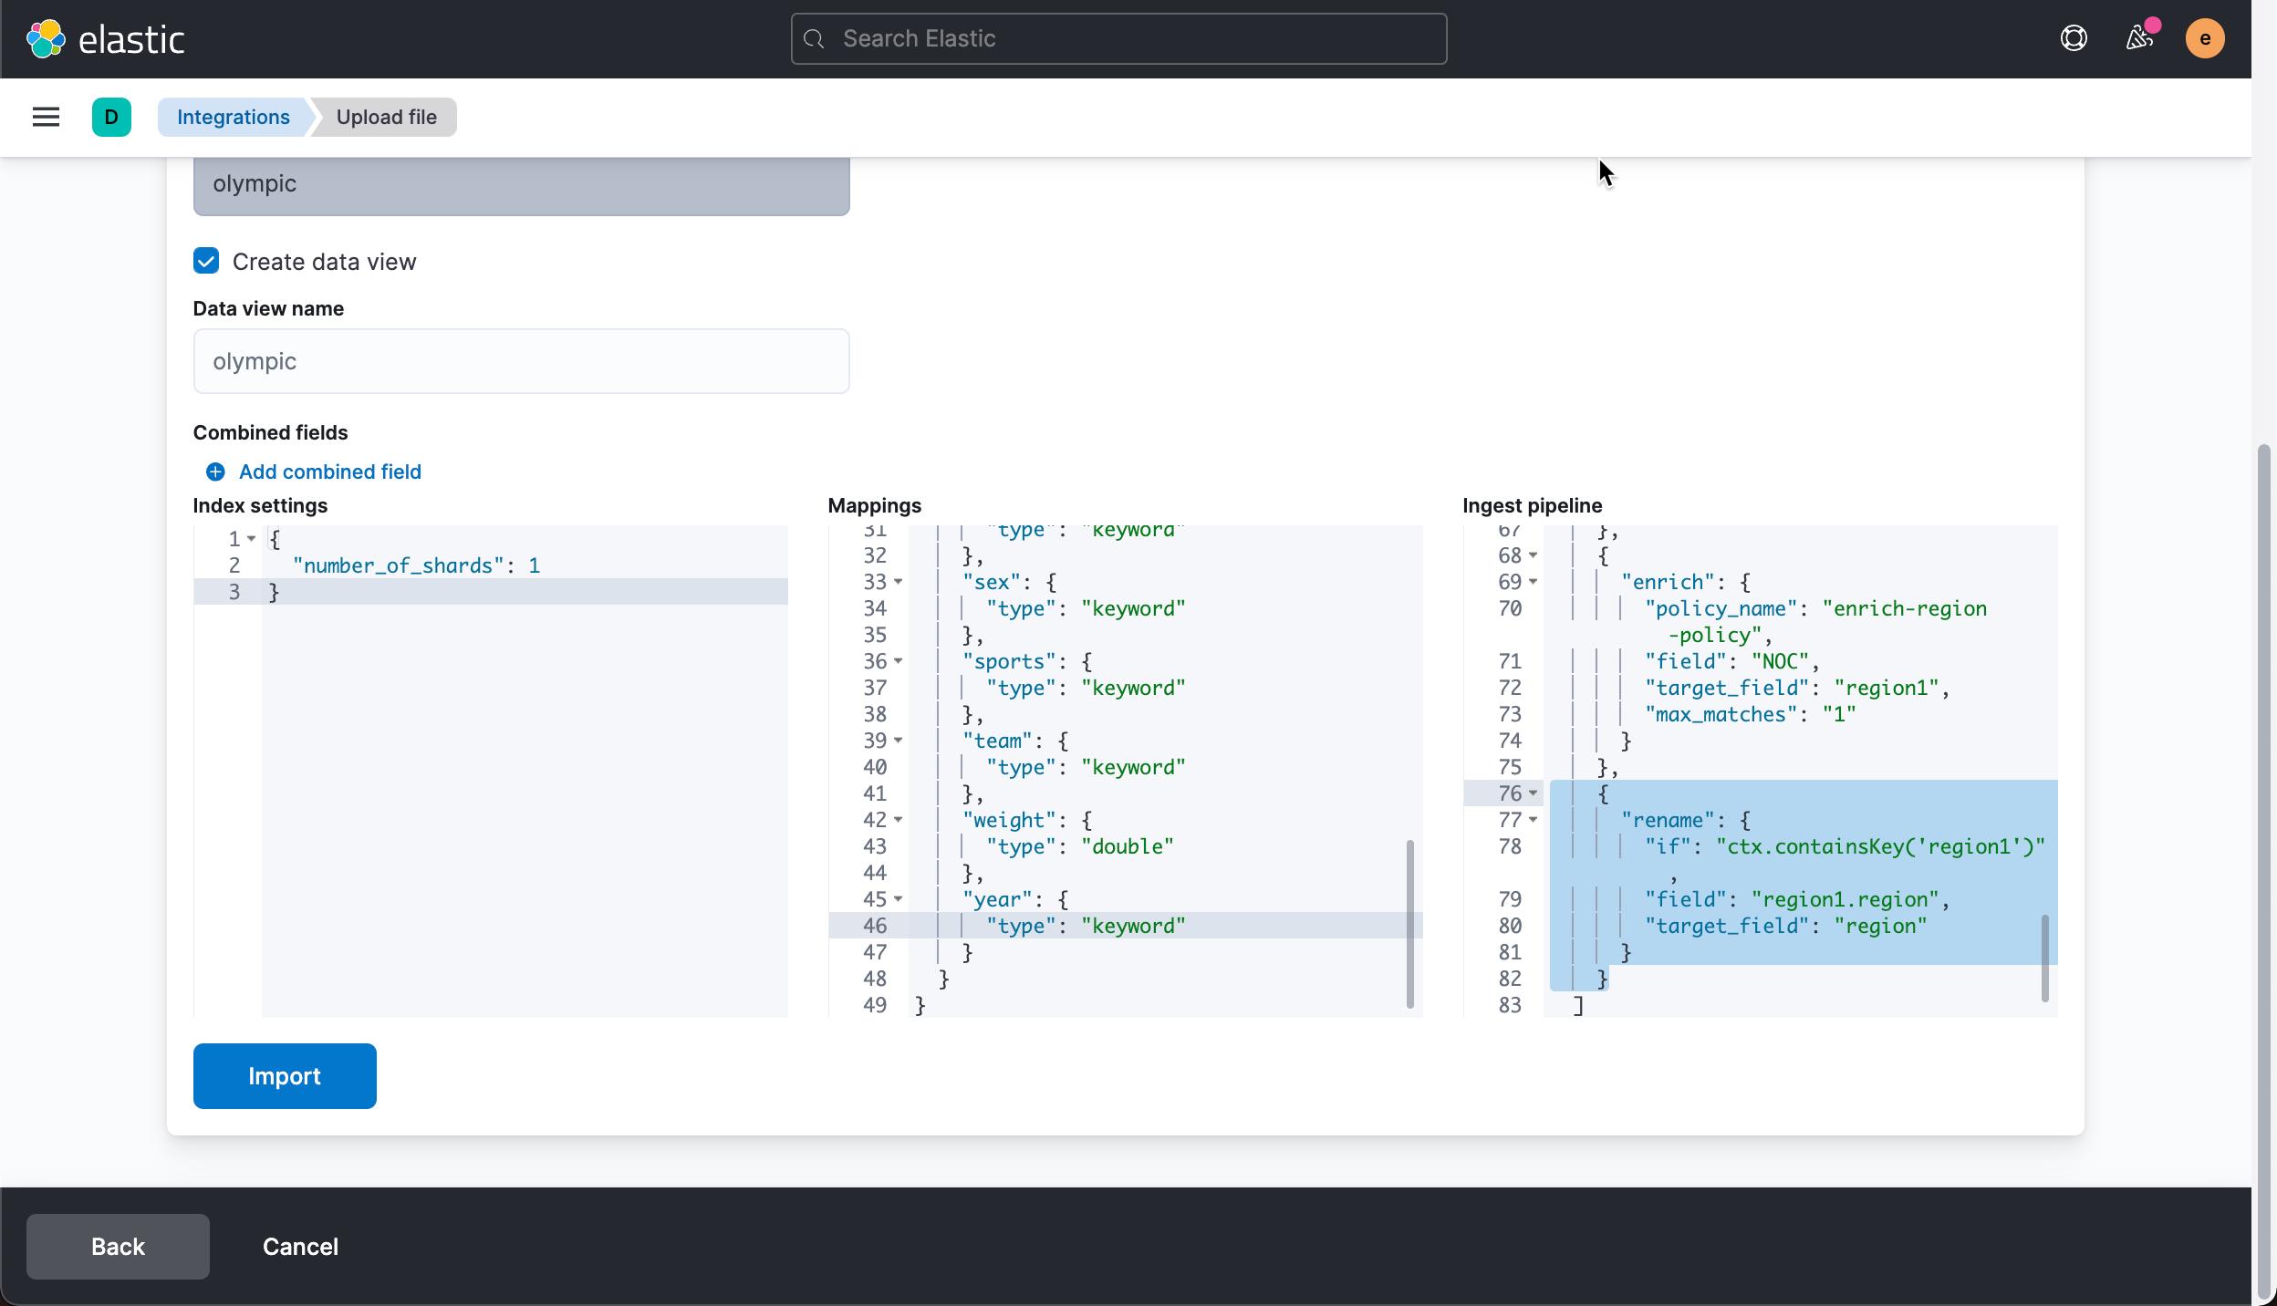Click the page vertical scrollbar
This screenshot has width=2277, height=1306.
tap(2263, 871)
